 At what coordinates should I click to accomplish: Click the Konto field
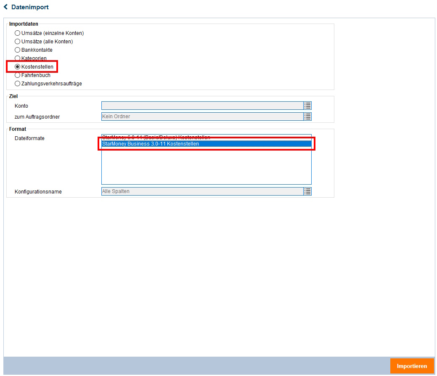click(x=202, y=106)
